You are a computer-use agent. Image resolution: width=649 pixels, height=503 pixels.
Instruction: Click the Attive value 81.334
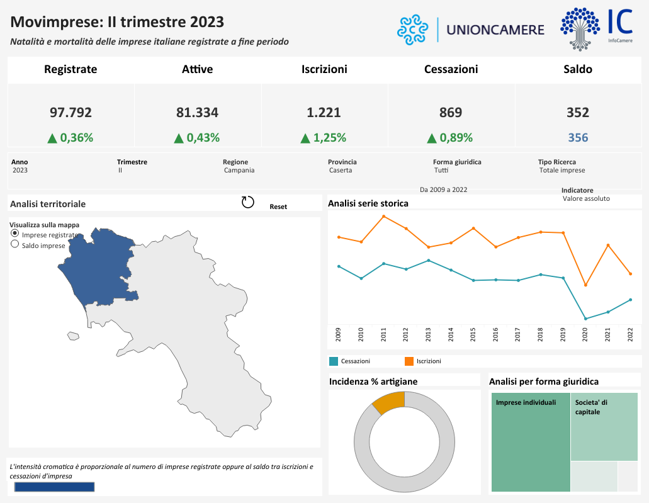click(x=198, y=113)
